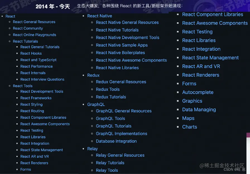Open Relay Tutorials link

pos(110,163)
